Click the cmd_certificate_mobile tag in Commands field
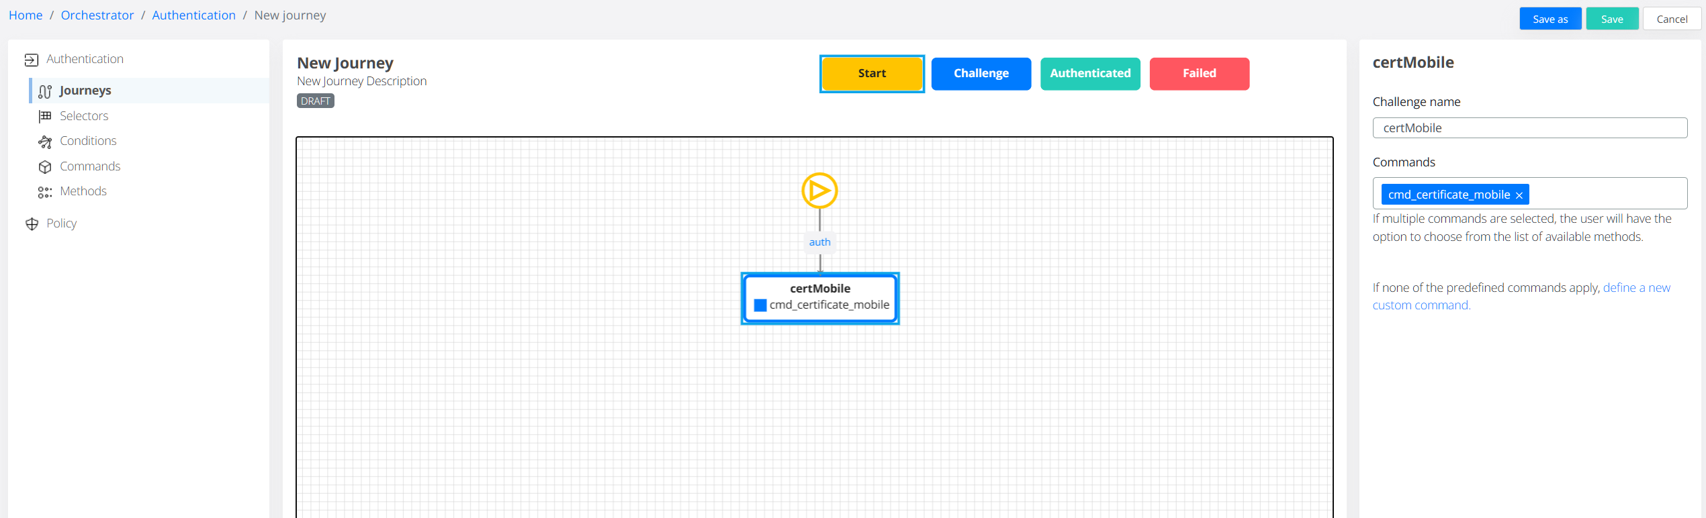 [1455, 195]
